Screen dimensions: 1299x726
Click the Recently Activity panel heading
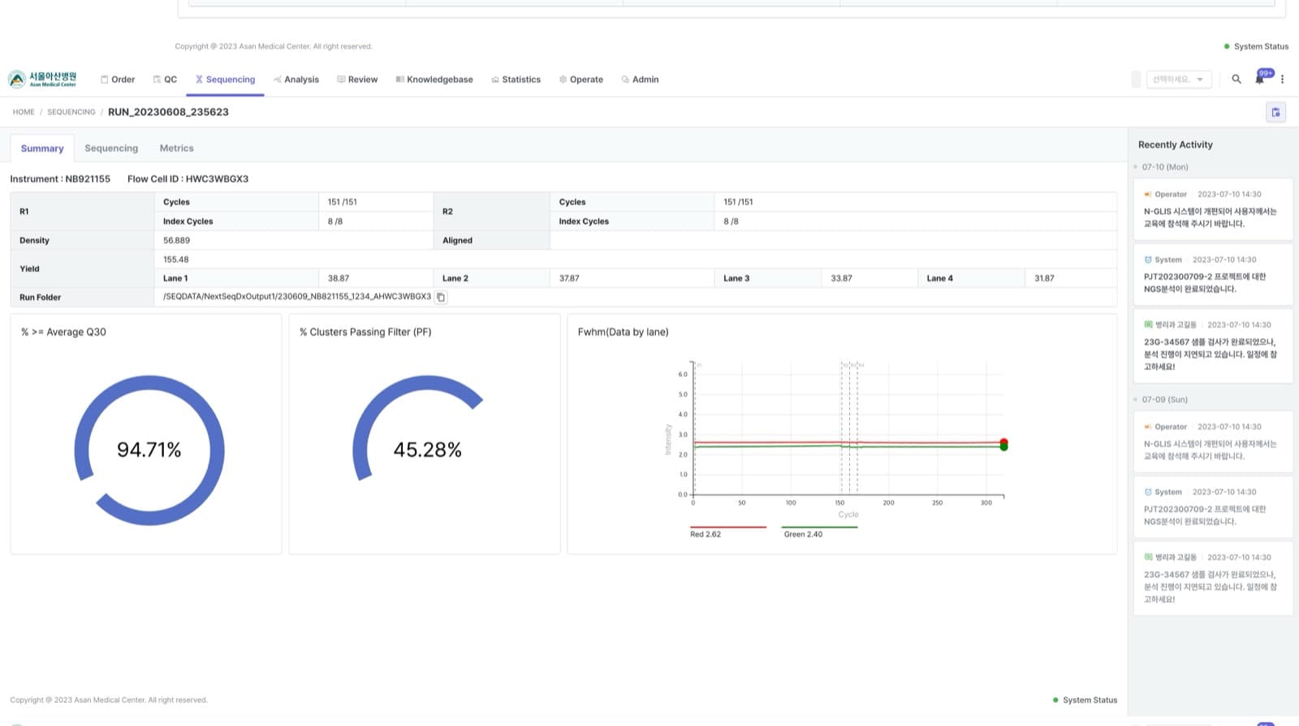click(x=1175, y=145)
